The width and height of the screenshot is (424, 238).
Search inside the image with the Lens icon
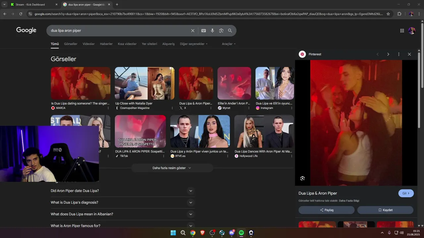[x=302, y=178]
